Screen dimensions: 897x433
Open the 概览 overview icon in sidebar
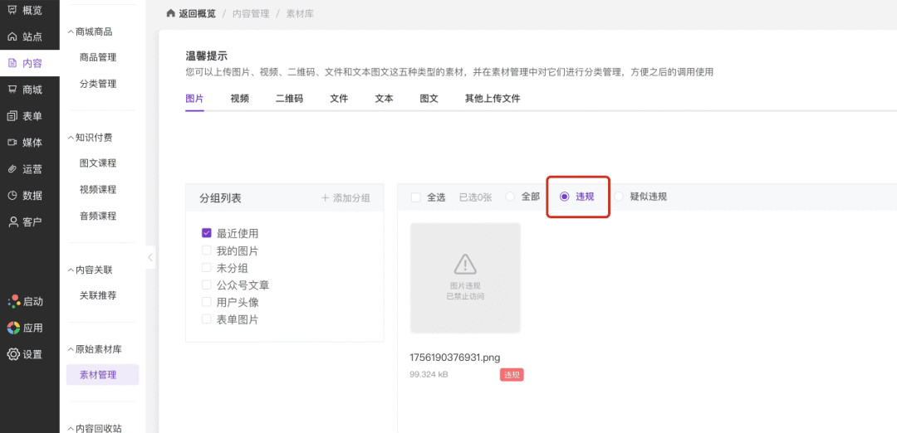pyautogui.click(x=12, y=10)
